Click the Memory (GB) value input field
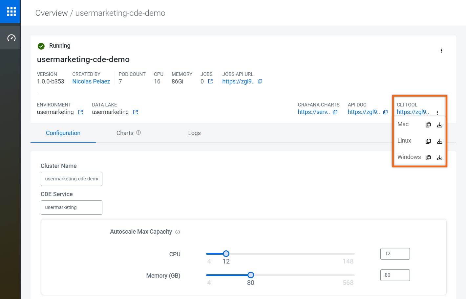 coord(395,275)
